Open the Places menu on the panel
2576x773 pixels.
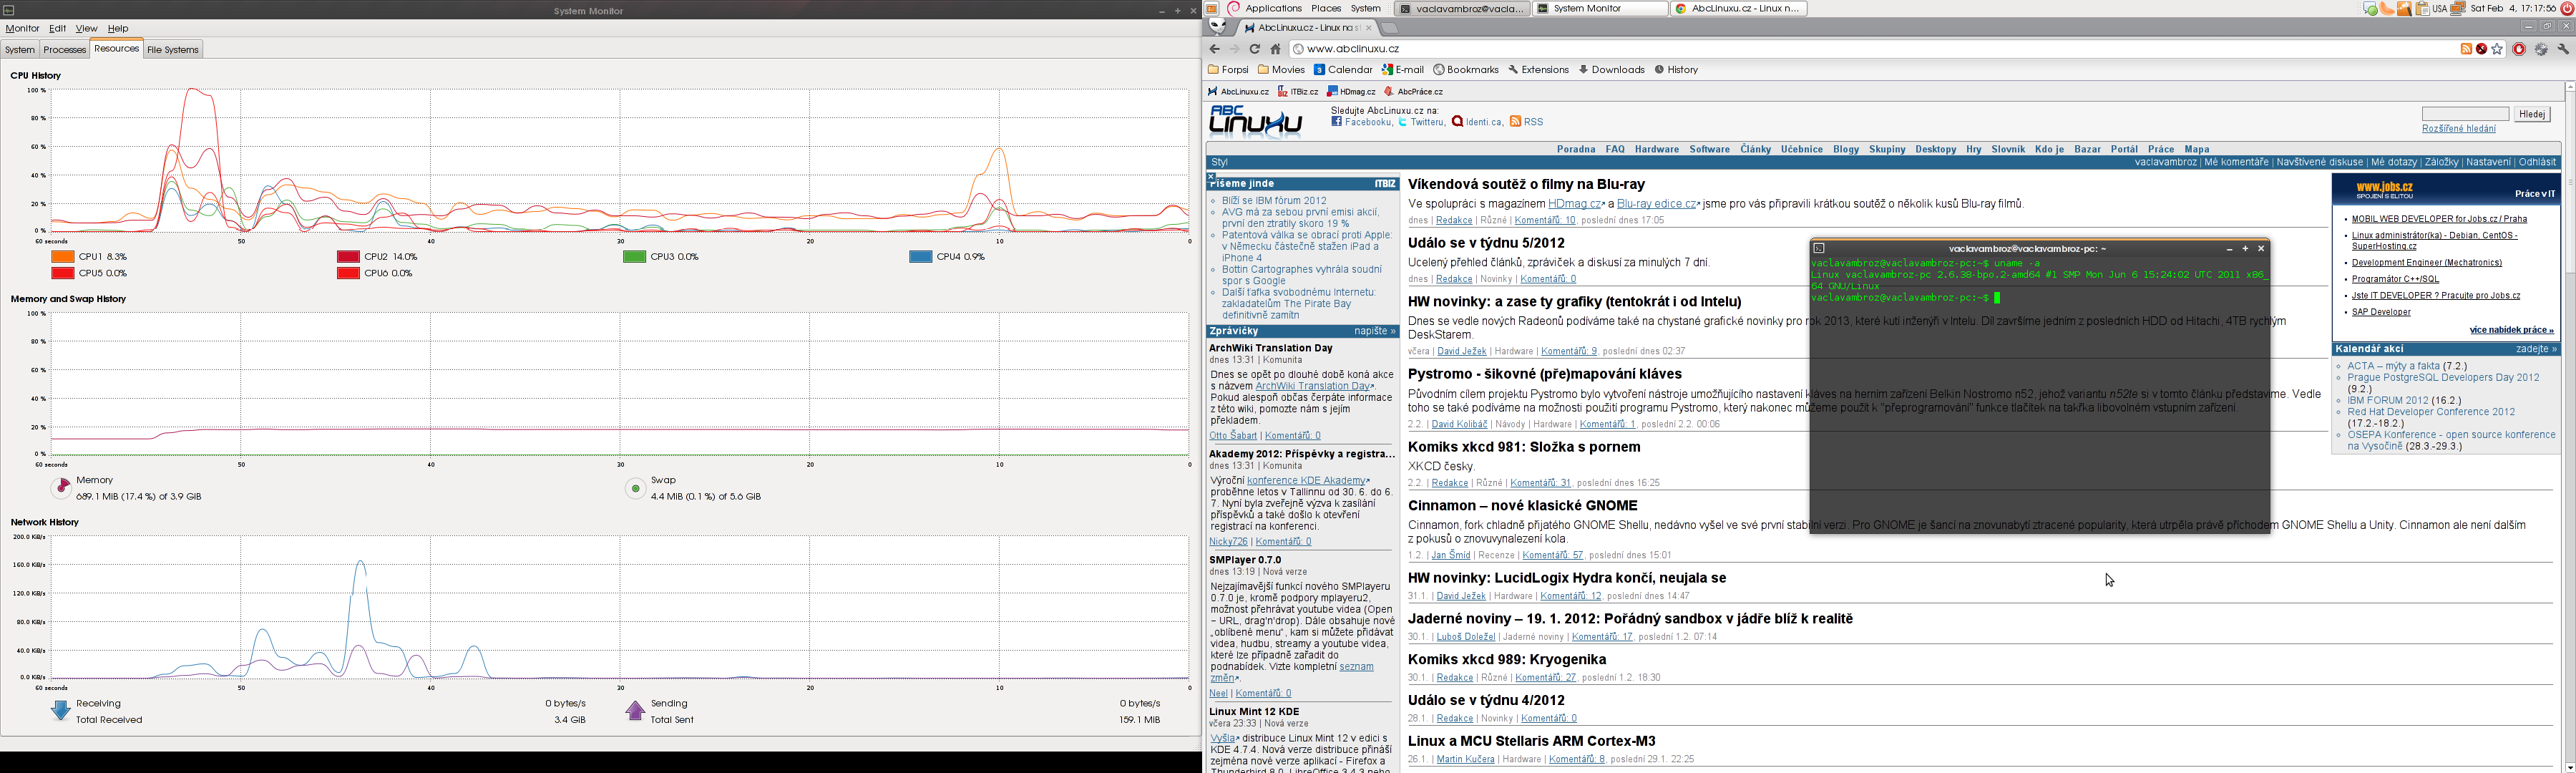1327,8
